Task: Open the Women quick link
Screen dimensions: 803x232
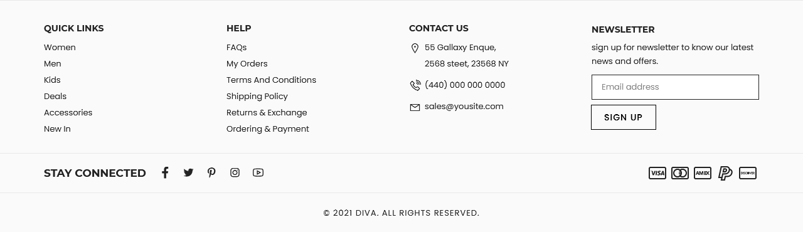Action: coord(60,48)
